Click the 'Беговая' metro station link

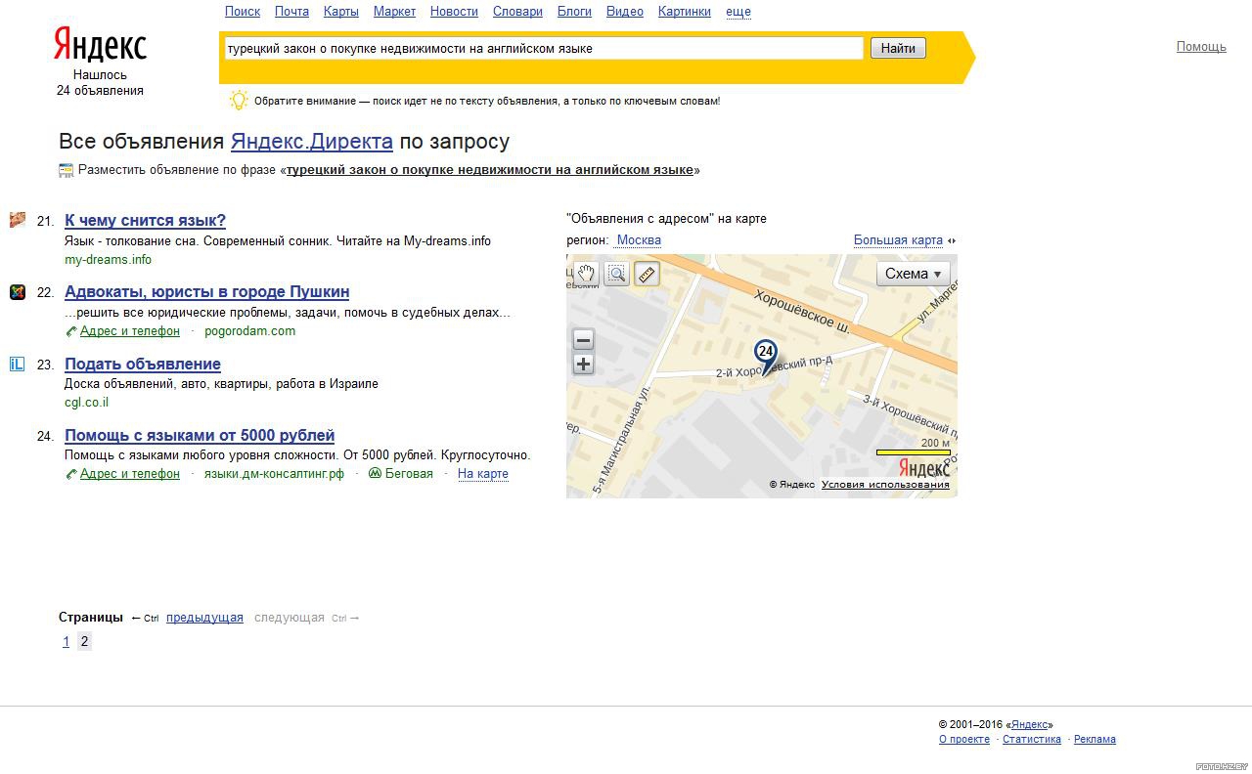click(409, 474)
